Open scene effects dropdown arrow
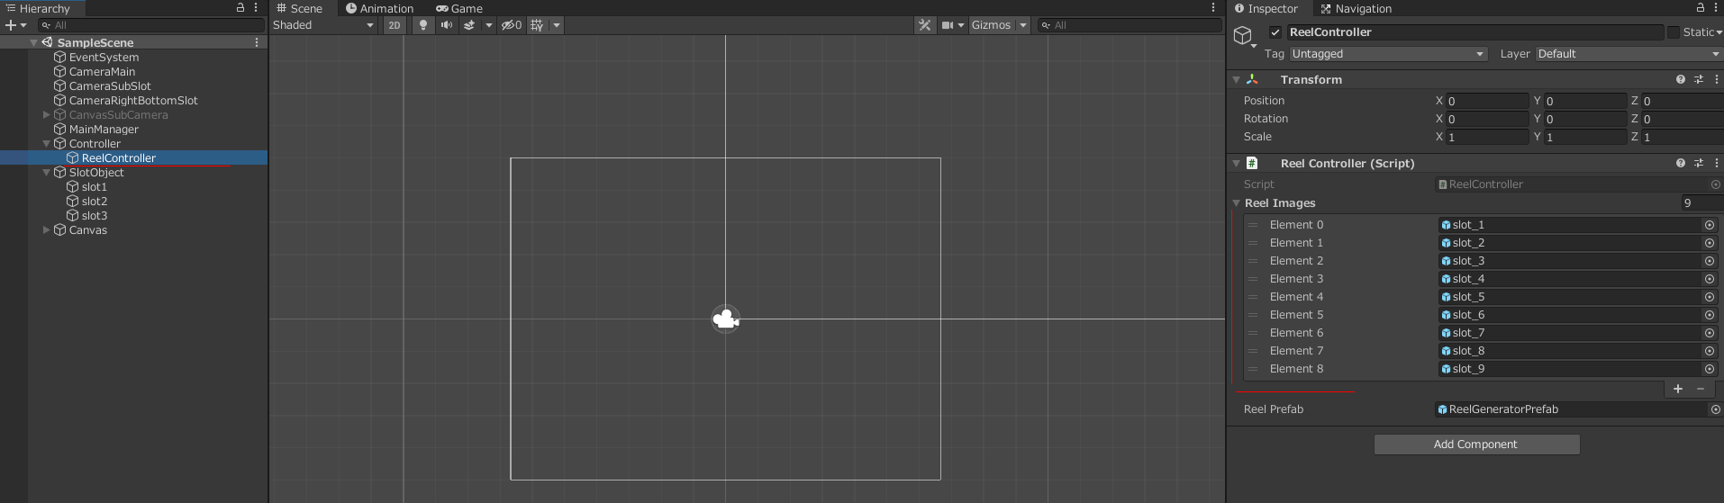1724x503 pixels. click(489, 25)
